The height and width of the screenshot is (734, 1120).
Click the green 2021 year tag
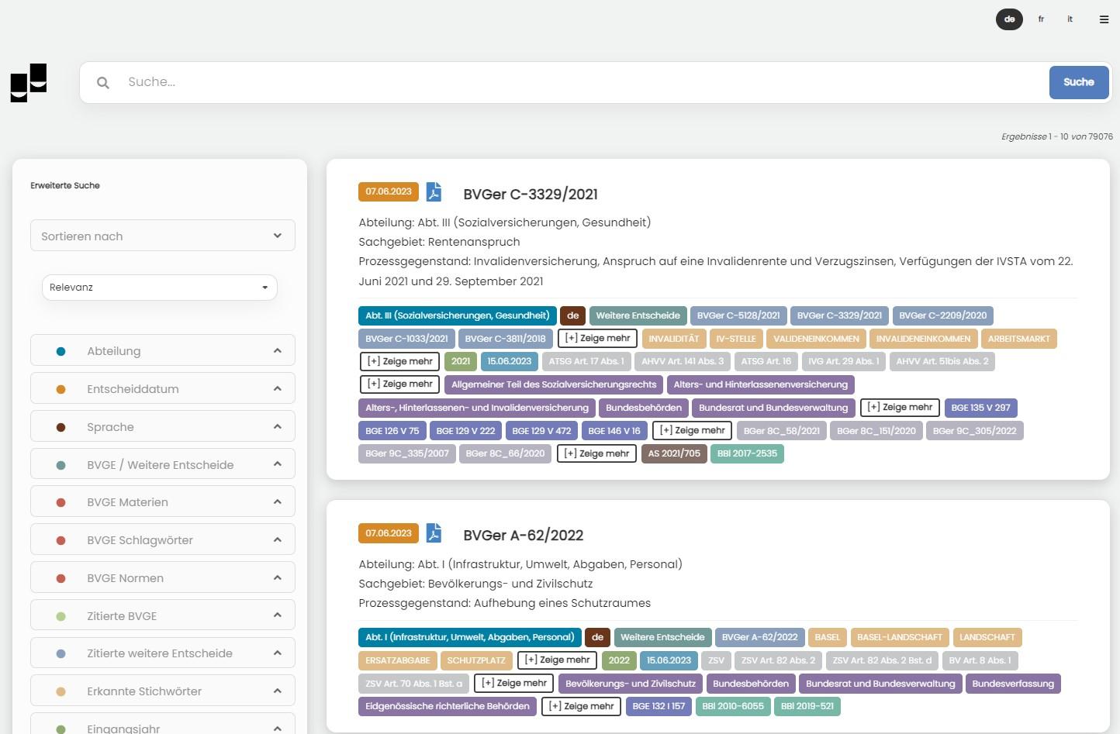tap(461, 361)
